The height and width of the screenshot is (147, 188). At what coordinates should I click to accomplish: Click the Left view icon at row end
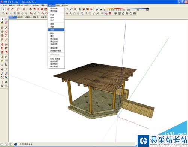135,13
